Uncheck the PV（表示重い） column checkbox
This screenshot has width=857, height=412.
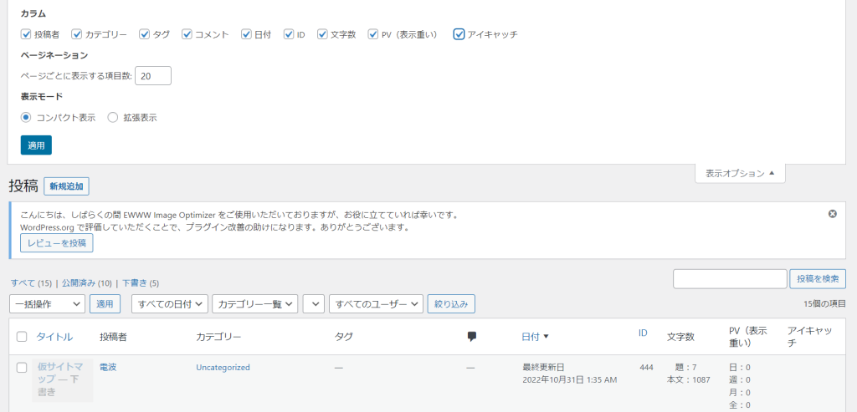373,34
